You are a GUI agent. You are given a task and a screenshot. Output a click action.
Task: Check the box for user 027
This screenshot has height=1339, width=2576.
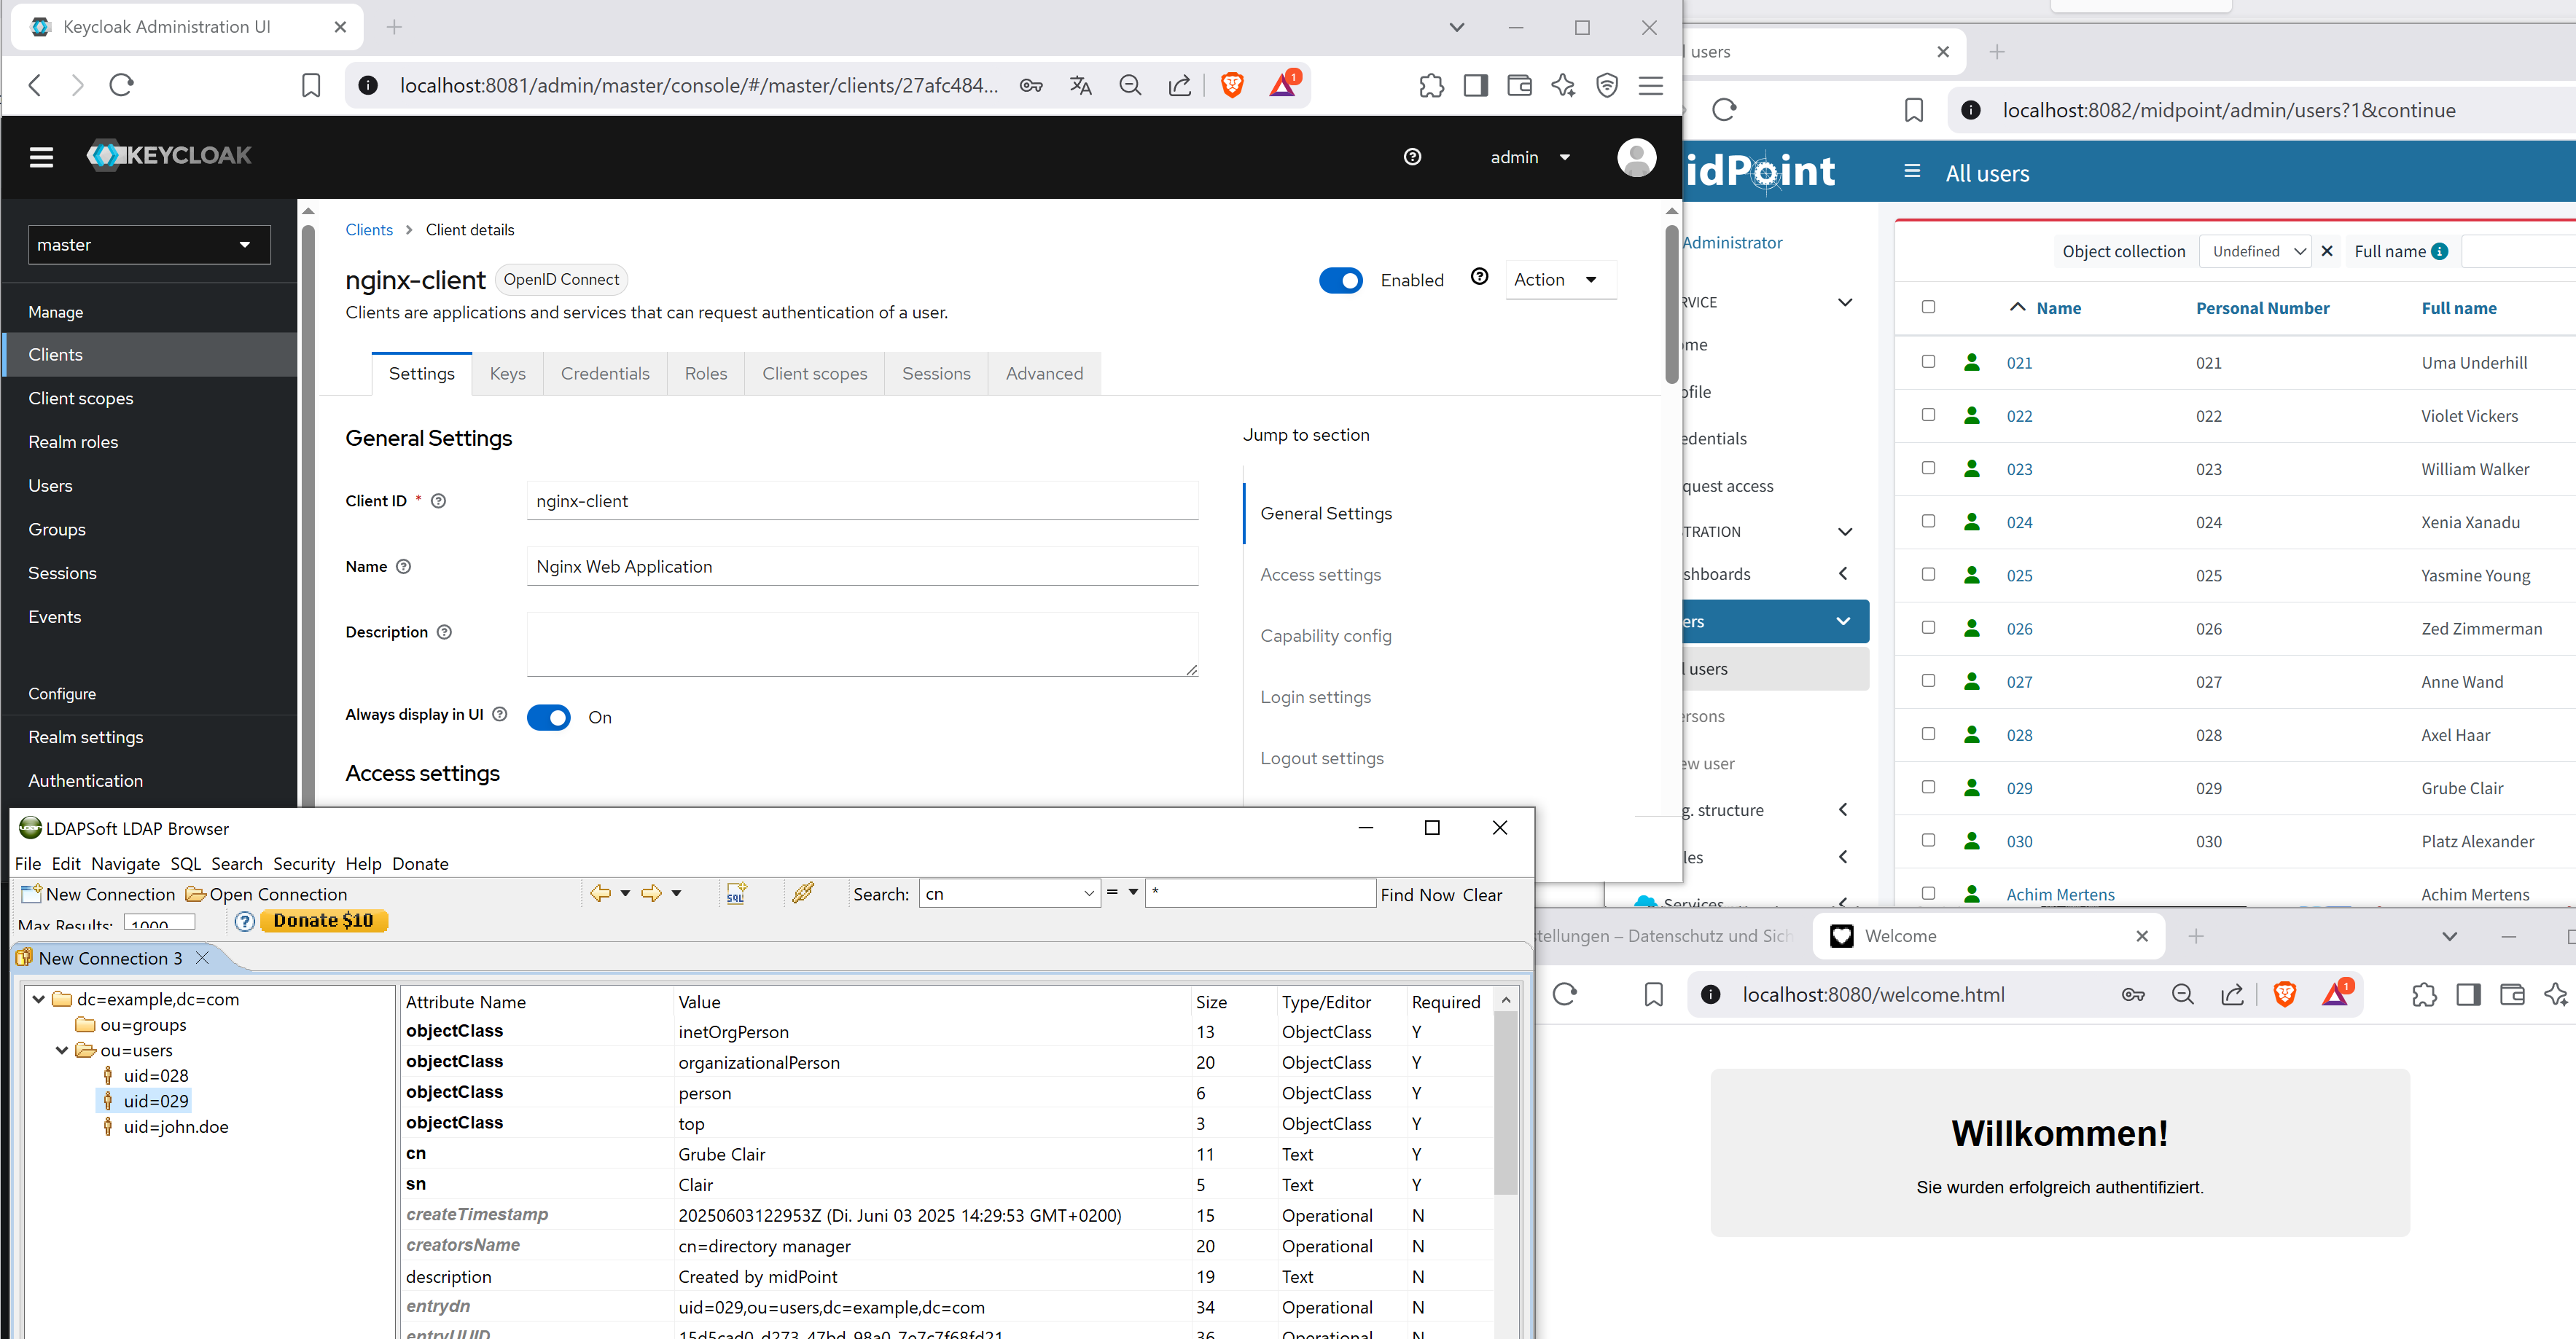pos(1928,681)
